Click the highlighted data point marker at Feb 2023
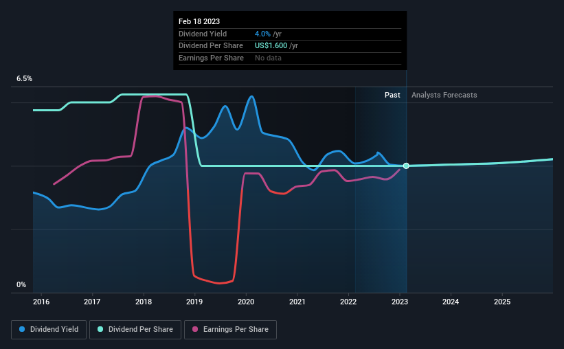 coord(406,166)
